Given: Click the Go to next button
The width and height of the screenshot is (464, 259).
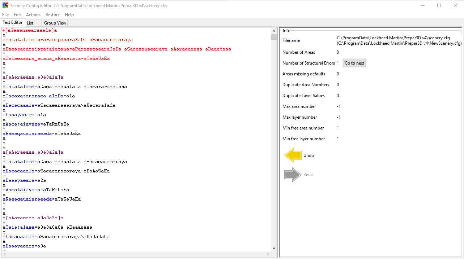Looking at the screenshot, I should coord(354,63).
